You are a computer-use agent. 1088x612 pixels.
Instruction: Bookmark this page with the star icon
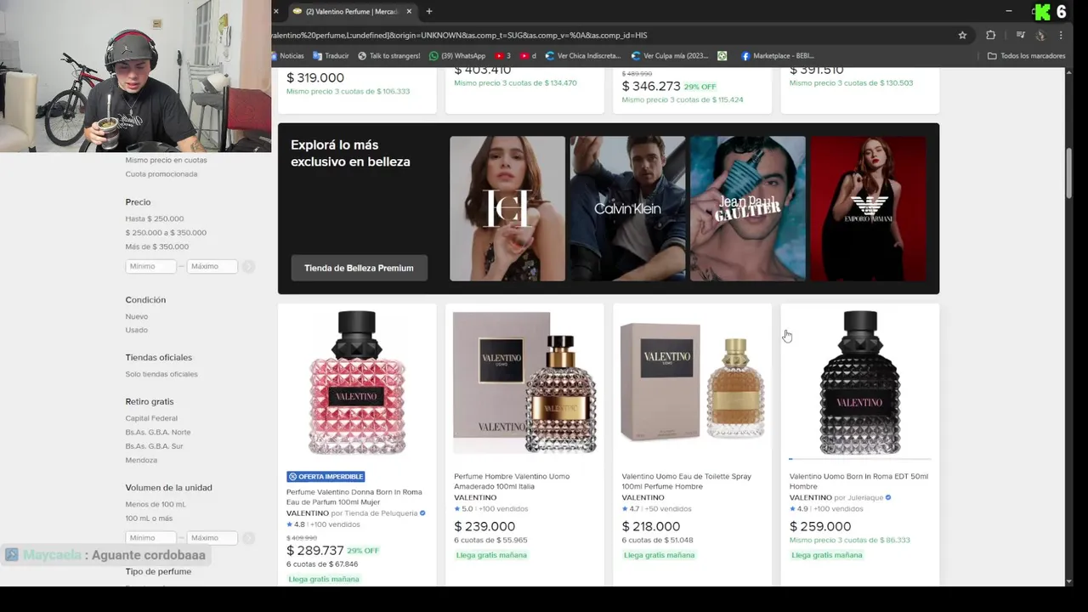pos(962,35)
